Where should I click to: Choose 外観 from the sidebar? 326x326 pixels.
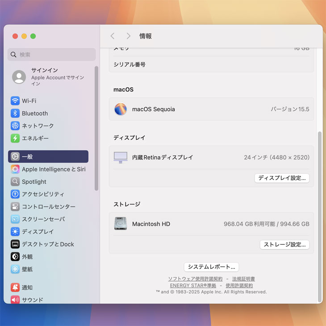(27, 257)
